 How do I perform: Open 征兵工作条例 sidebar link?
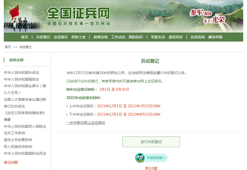[14, 133]
